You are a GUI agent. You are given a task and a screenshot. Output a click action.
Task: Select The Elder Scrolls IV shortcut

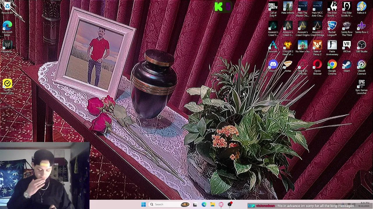point(347,9)
